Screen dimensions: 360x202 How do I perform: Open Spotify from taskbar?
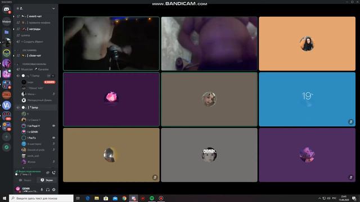[152, 198]
